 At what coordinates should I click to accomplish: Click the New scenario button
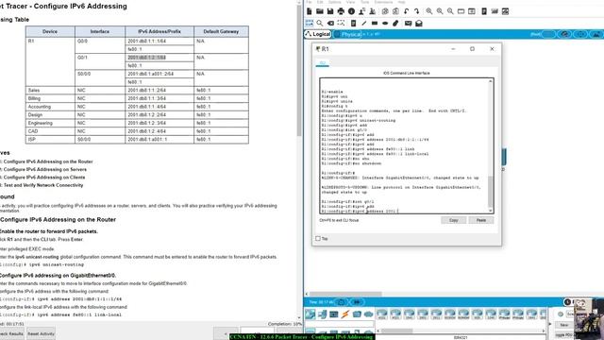point(564,325)
